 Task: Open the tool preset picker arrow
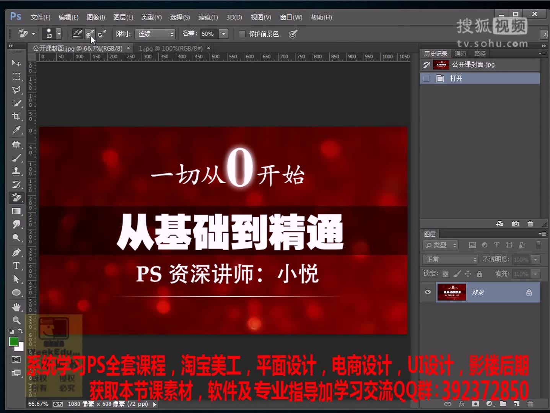[33, 34]
